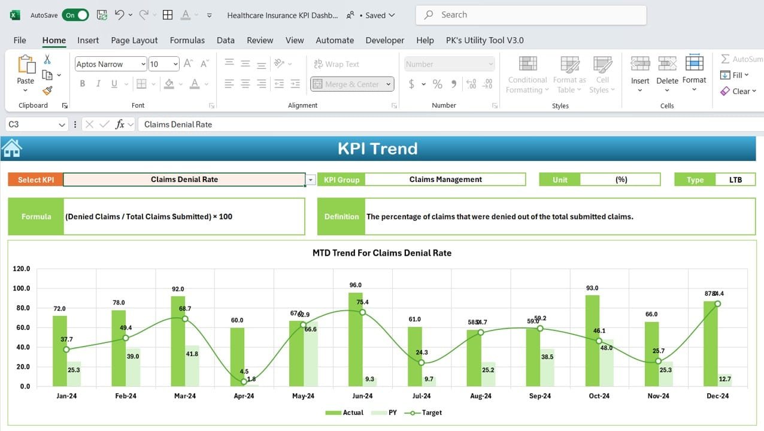Toggle the AutoSave switch off
Viewport: 764px width, 431px height.
(75, 15)
